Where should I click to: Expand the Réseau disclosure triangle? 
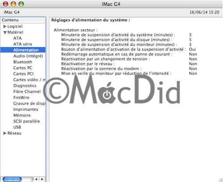point(5,133)
